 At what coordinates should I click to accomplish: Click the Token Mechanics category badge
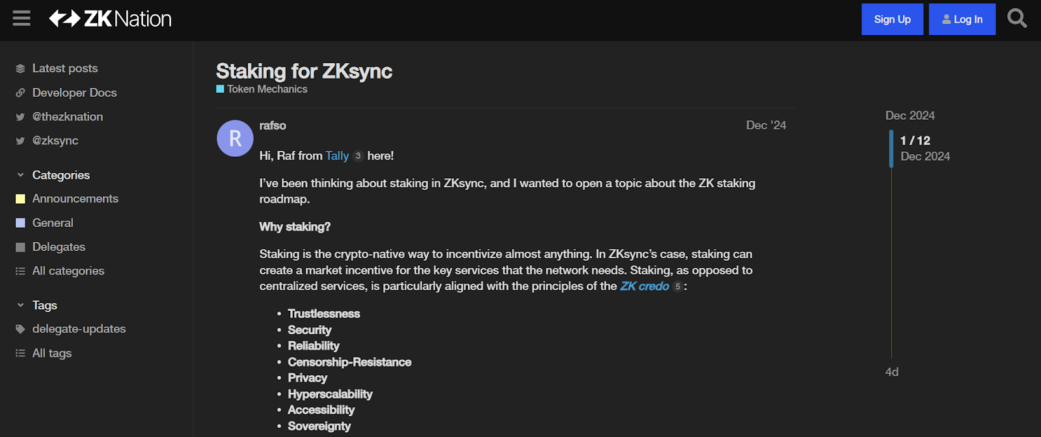262,89
